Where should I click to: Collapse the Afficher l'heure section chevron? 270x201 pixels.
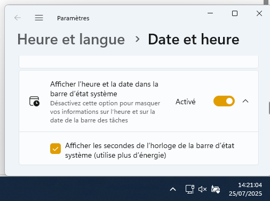pos(245,101)
